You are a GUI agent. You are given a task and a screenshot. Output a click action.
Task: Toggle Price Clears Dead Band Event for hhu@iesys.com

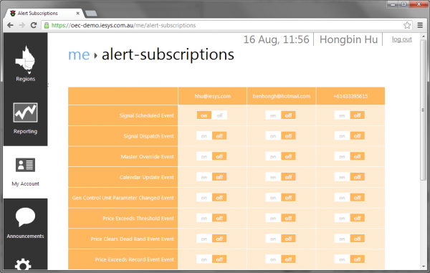[x=211, y=239]
